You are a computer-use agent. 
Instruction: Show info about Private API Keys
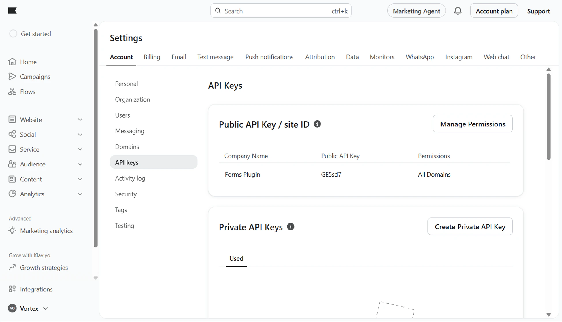point(291,227)
